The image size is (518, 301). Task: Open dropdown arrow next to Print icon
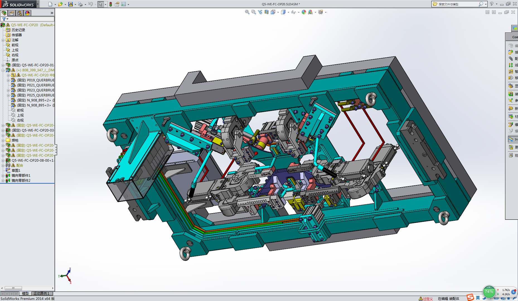point(85,4)
